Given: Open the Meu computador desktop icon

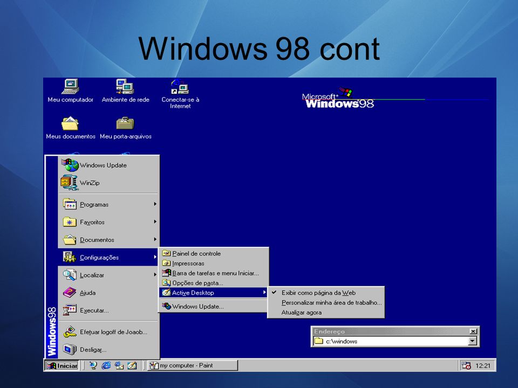Looking at the screenshot, I should click(70, 86).
